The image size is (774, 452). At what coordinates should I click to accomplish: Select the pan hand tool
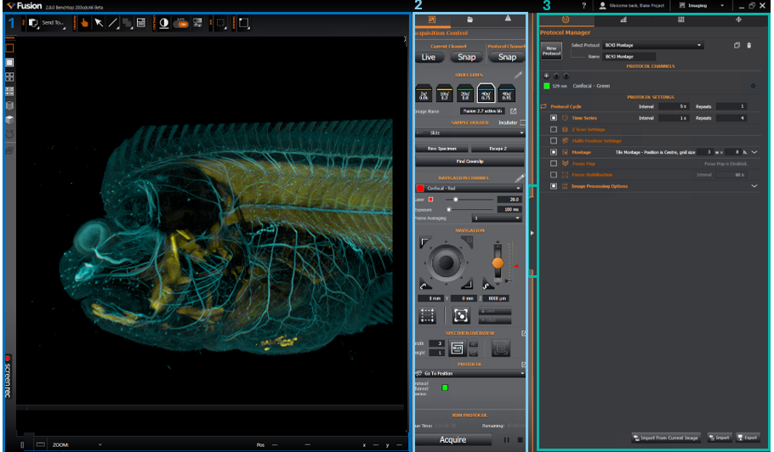tap(84, 23)
